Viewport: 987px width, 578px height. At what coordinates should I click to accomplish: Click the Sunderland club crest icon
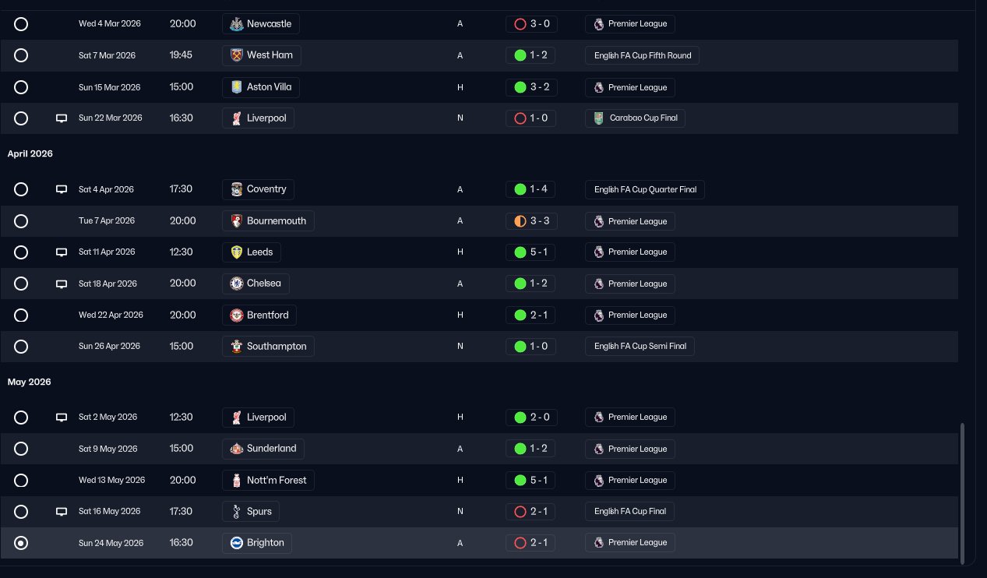click(237, 449)
